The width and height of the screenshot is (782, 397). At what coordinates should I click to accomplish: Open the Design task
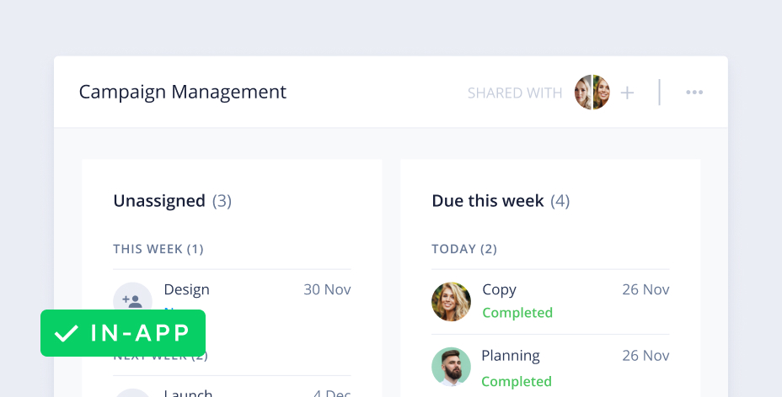[x=187, y=289]
